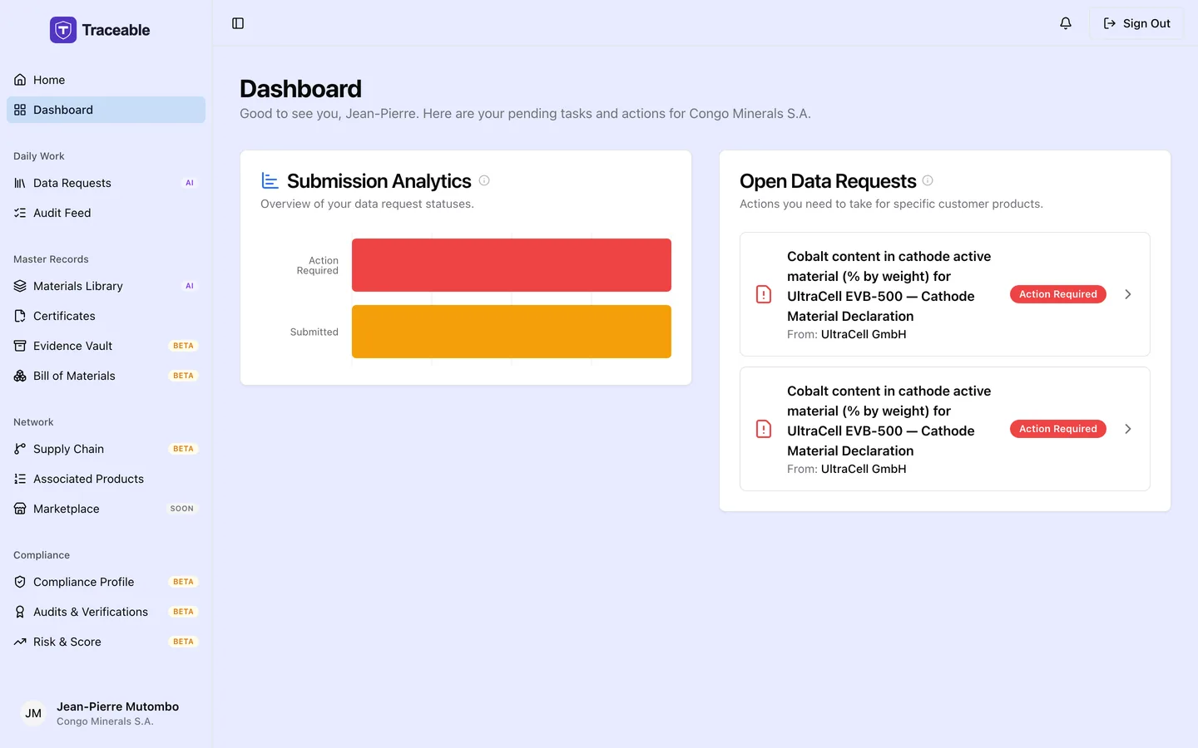Expand first request card chevron arrow

click(1128, 294)
